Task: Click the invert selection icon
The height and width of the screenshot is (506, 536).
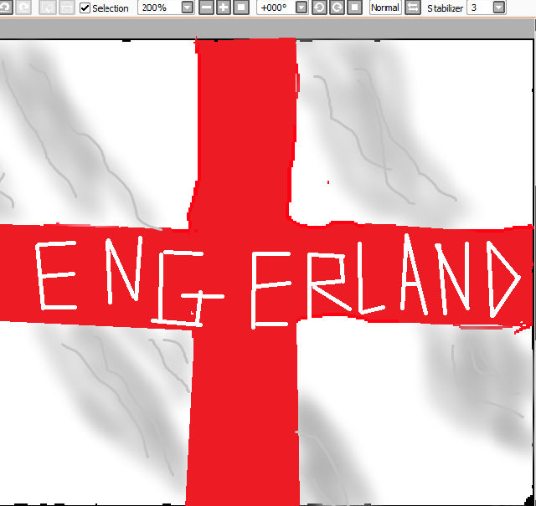Action: pos(67,7)
